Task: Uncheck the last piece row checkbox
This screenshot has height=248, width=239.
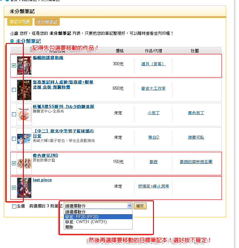Action: point(14,187)
